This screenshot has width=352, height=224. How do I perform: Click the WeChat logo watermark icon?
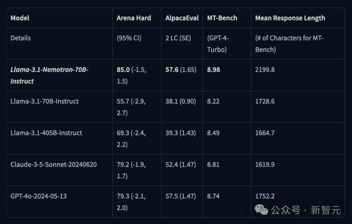tap(262, 210)
